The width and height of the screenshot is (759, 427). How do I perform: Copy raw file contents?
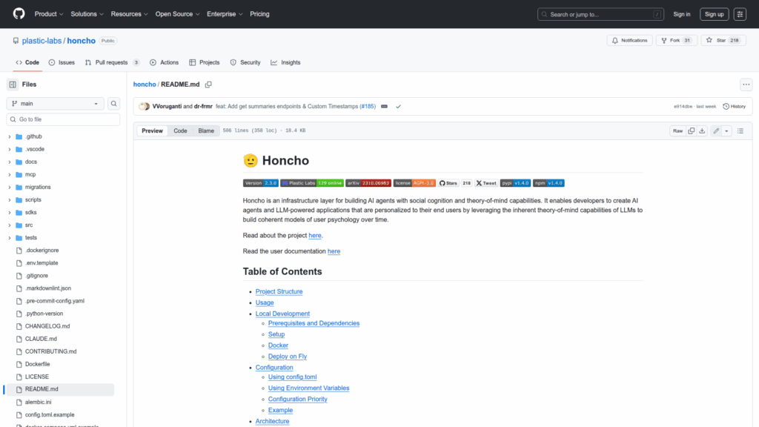pos(692,130)
